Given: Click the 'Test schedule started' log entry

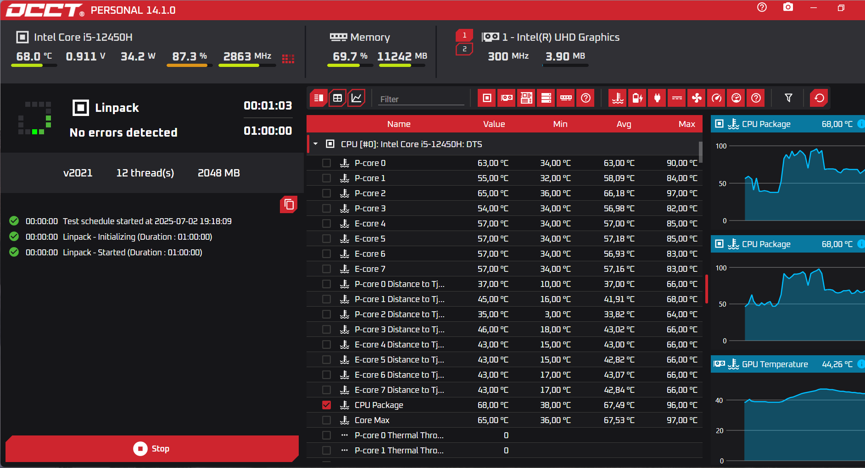Looking at the screenshot, I should click(x=147, y=221).
